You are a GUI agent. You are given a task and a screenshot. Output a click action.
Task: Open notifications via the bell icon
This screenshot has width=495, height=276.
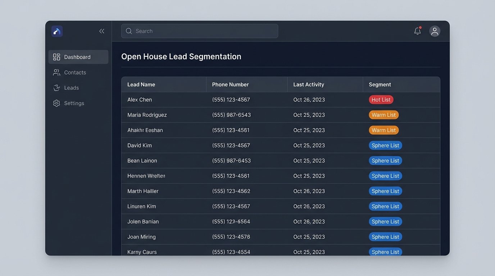(x=417, y=31)
